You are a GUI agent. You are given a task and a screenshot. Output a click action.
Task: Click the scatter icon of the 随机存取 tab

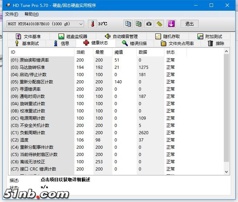point(158,36)
